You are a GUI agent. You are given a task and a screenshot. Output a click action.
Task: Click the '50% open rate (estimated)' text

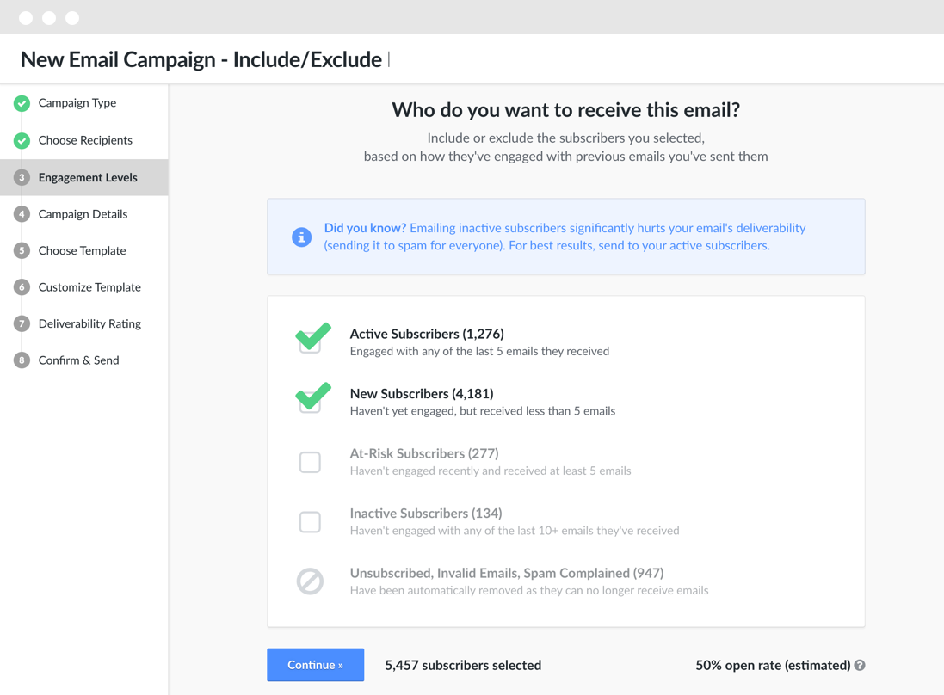[x=773, y=666]
